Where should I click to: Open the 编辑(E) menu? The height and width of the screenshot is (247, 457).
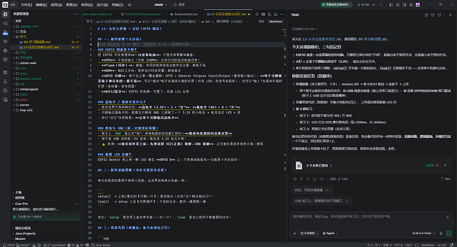point(41,5)
